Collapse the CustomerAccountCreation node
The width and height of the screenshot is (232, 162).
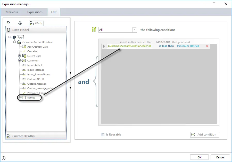(x=14, y=42)
